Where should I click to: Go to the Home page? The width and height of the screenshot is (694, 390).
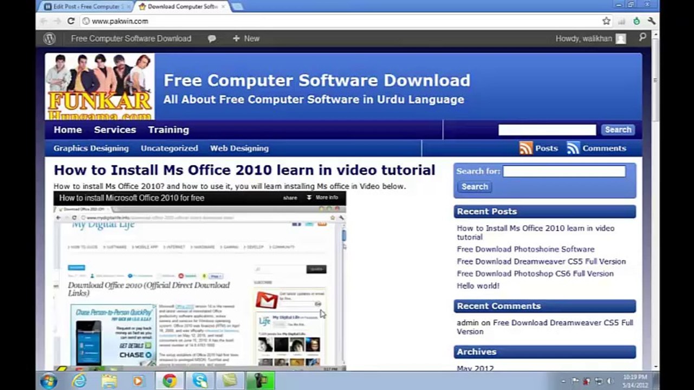click(68, 129)
